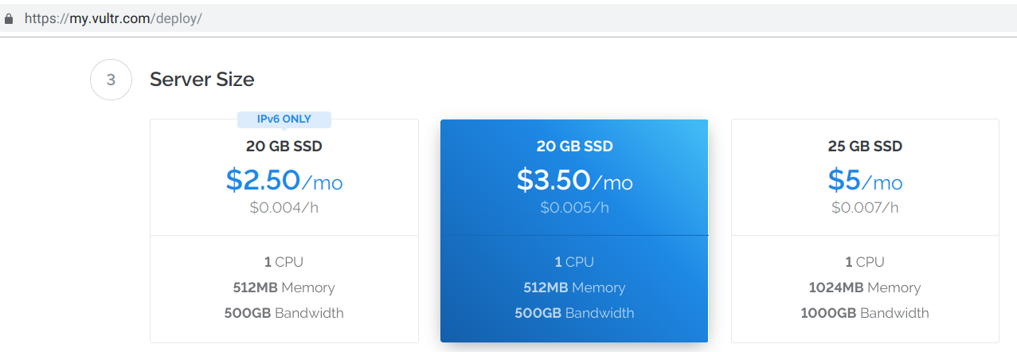The height and width of the screenshot is (352, 1017).
Task: Select the $2.50/mo server plan price
Action: (x=284, y=181)
